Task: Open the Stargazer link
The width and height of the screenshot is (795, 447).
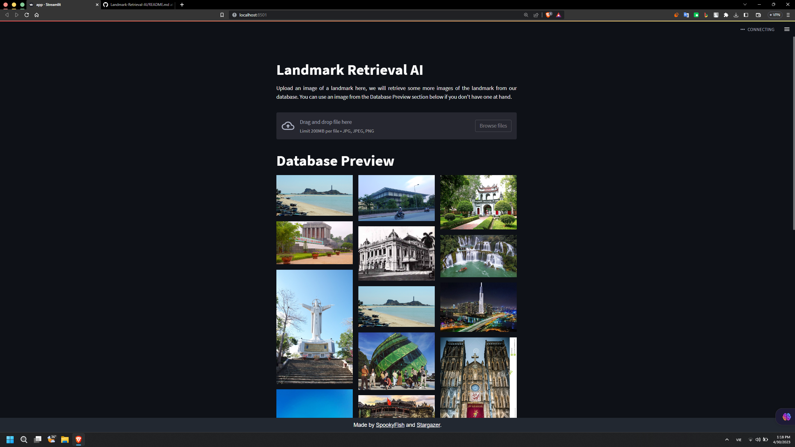Action: [428, 425]
